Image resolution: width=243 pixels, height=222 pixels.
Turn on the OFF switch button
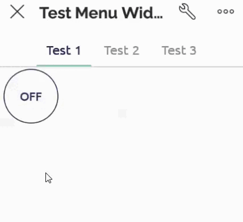31,96
